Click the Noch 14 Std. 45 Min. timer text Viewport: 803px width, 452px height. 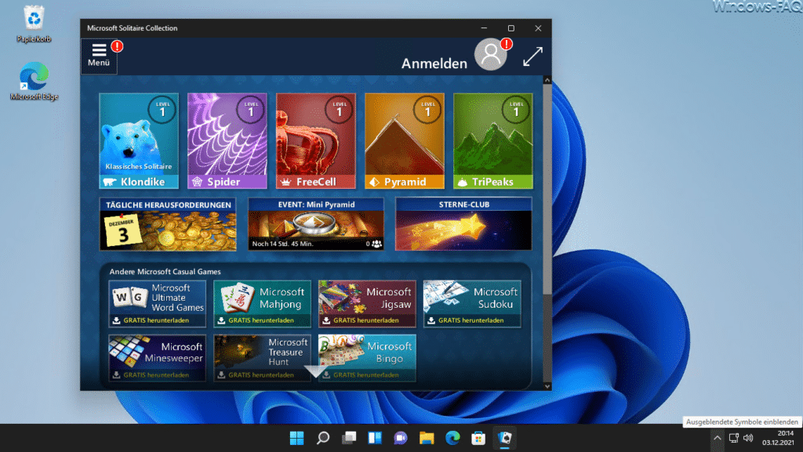click(282, 244)
